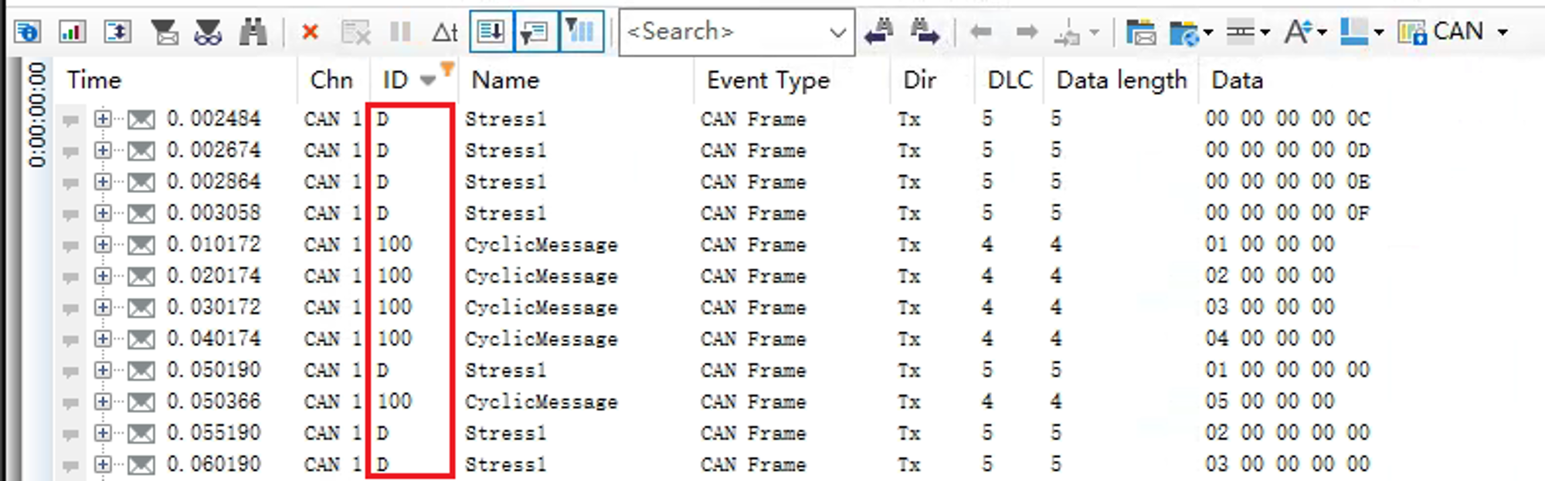Screen dimensions: 1545x481
Task: Click the red X clear trace icon
Action: pyautogui.click(x=310, y=32)
